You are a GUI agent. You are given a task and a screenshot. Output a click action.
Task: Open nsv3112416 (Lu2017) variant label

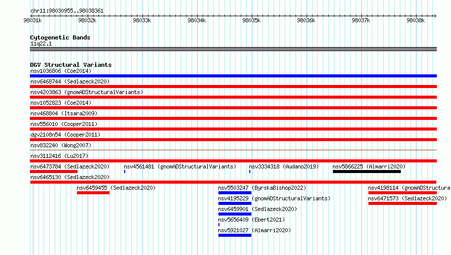59,156
